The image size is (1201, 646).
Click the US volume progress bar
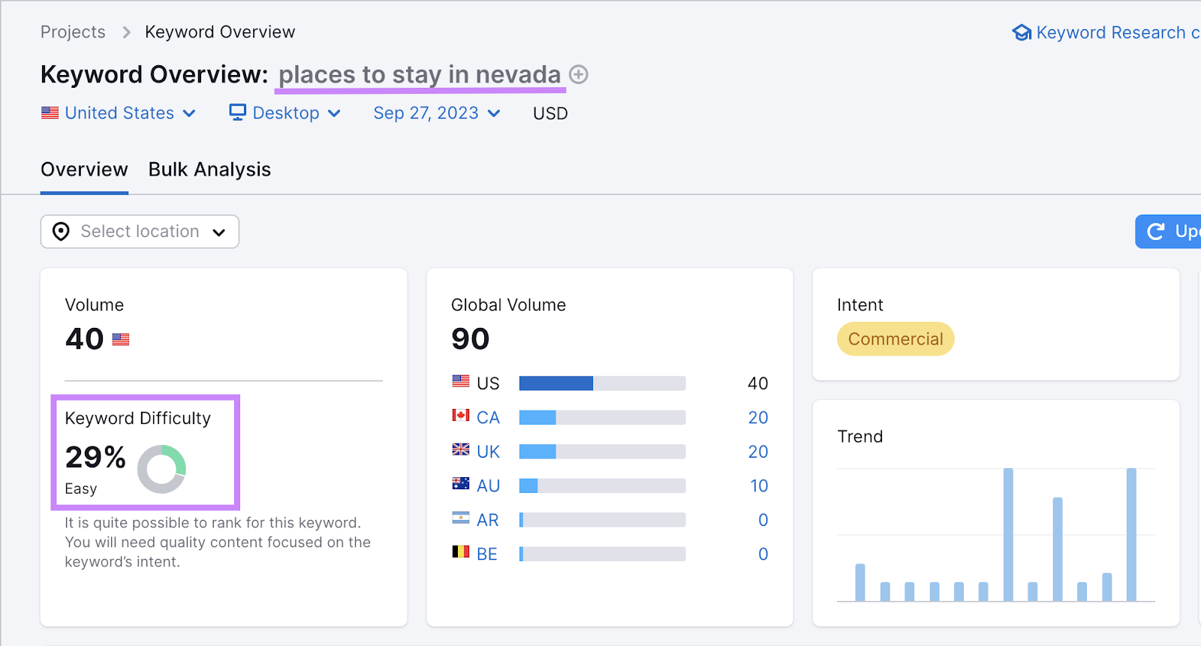click(602, 383)
